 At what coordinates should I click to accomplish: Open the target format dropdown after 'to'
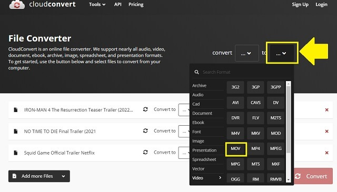click(282, 53)
